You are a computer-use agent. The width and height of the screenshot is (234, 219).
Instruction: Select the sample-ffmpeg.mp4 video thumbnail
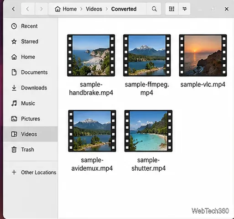(147, 55)
